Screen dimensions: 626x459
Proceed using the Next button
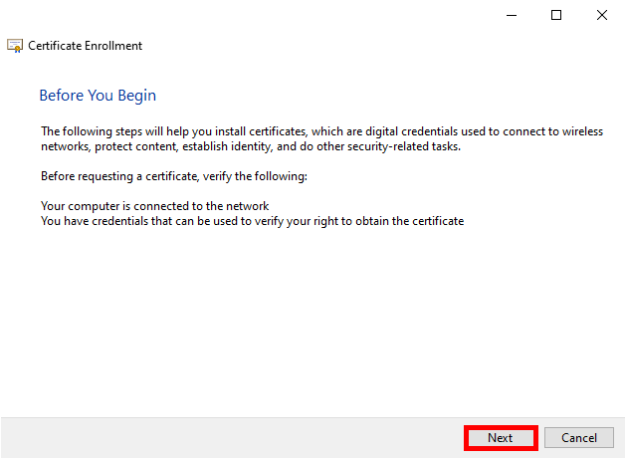pos(501,438)
